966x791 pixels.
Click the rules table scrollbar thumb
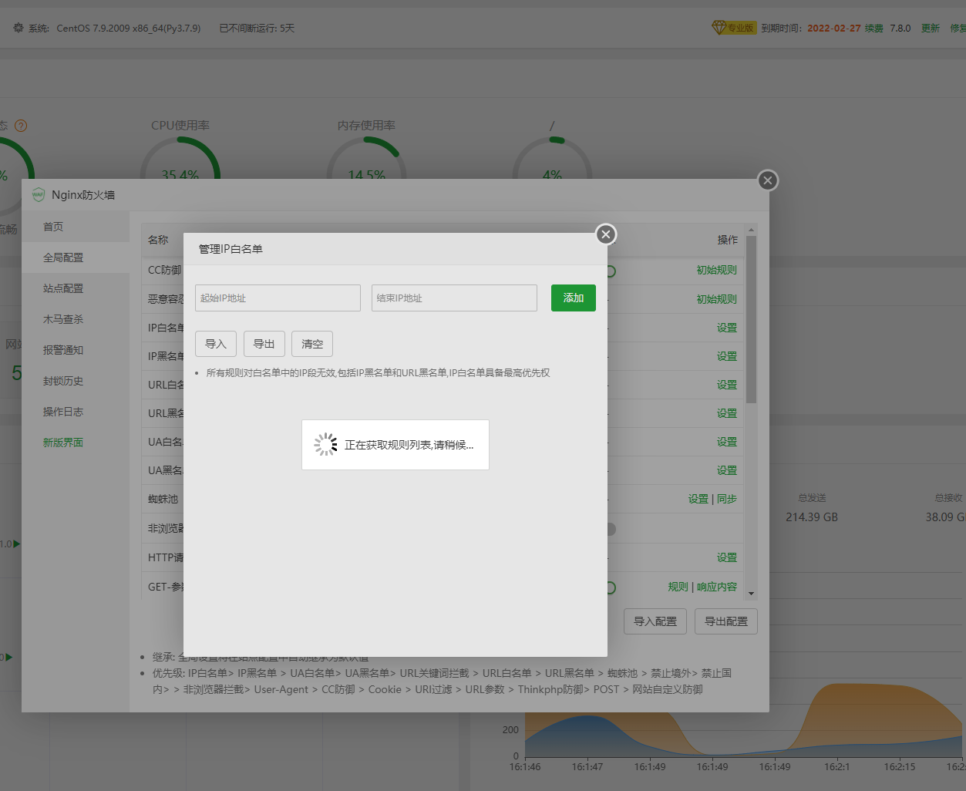[752, 319]
